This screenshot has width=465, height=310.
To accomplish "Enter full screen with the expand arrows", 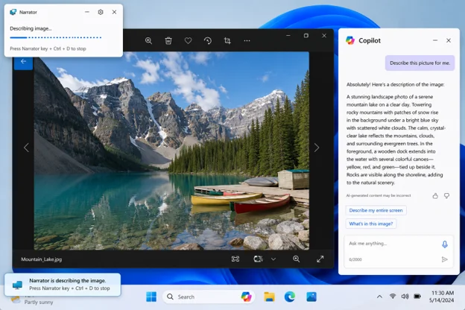I will (320, 259).
